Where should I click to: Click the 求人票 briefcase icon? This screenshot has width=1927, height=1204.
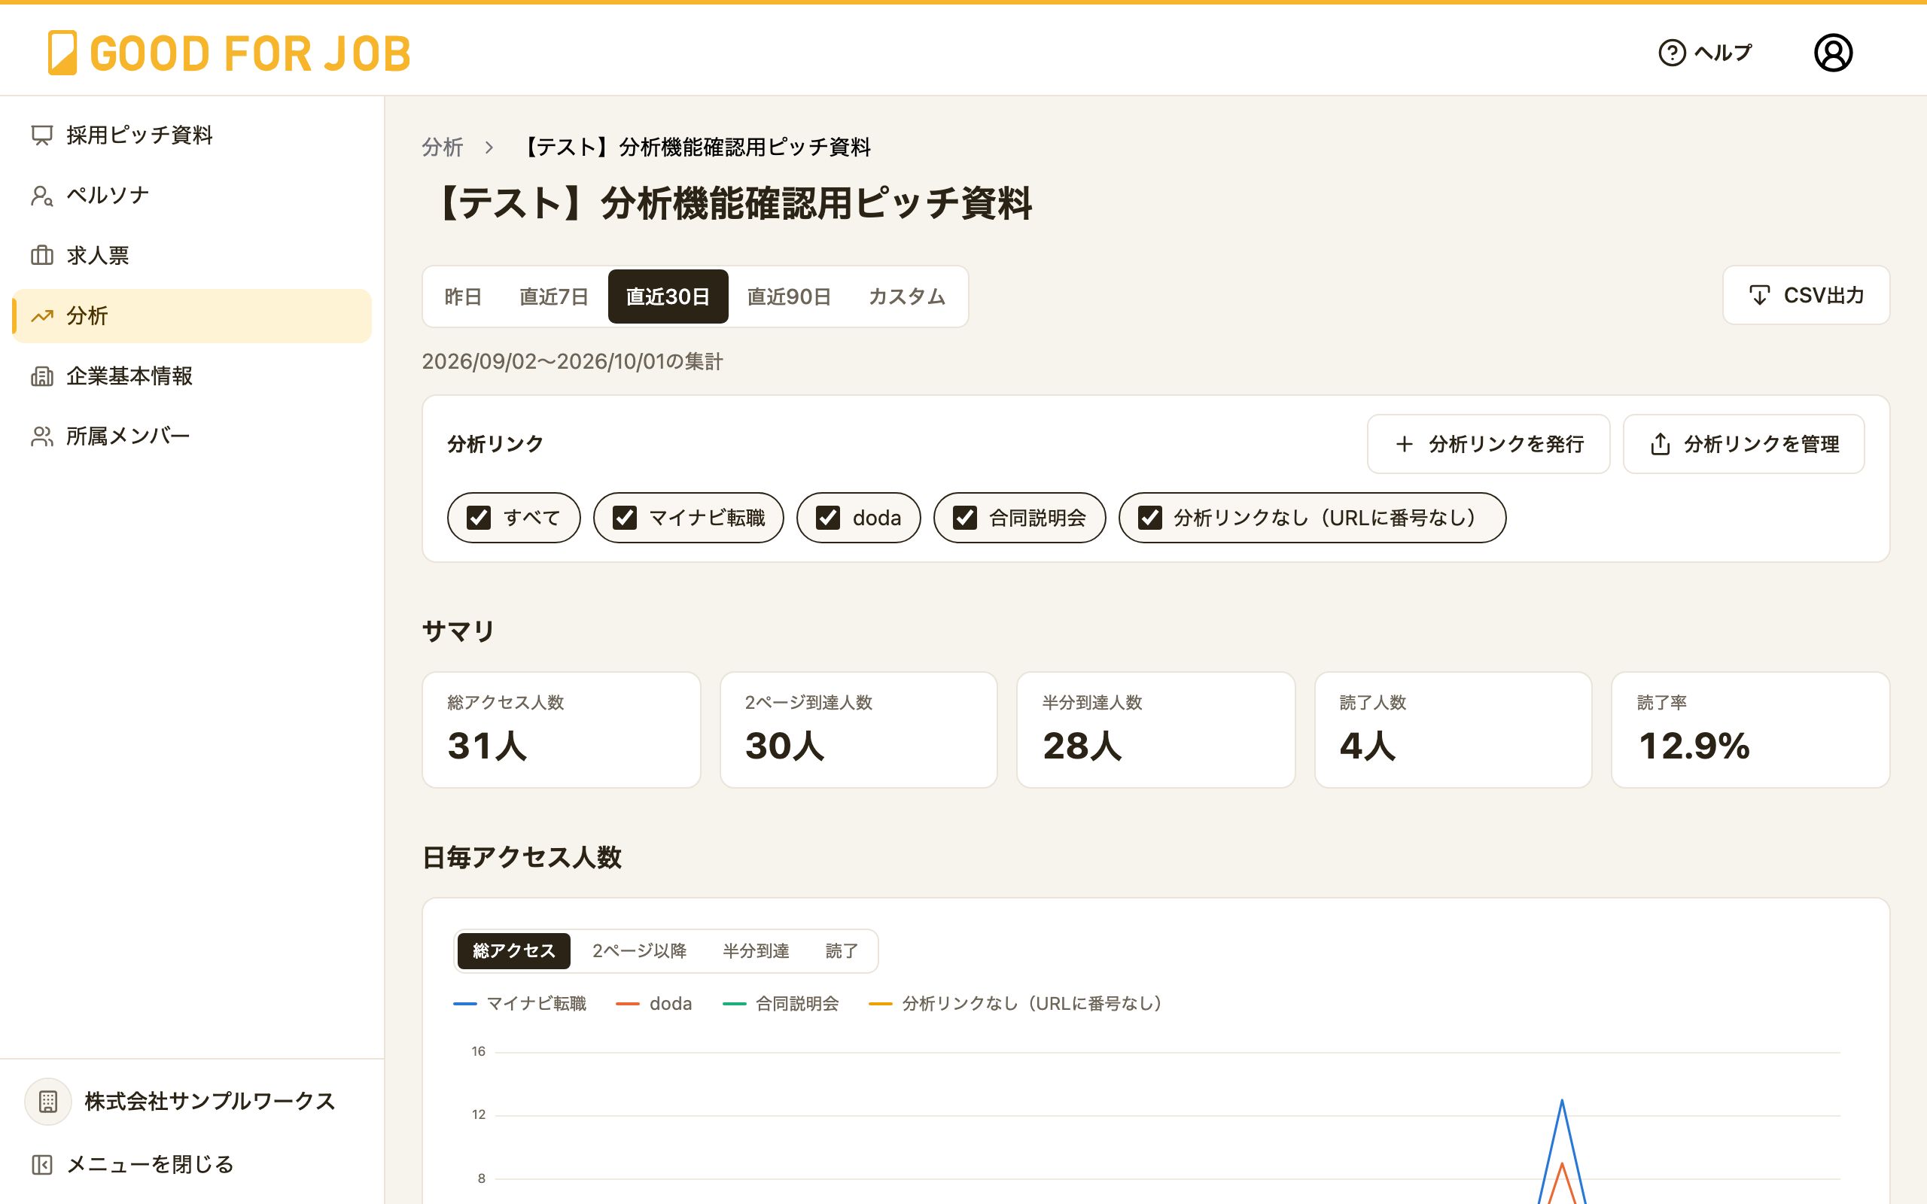41,256
